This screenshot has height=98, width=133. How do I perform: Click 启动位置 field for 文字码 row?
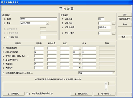tap(52, 56)
